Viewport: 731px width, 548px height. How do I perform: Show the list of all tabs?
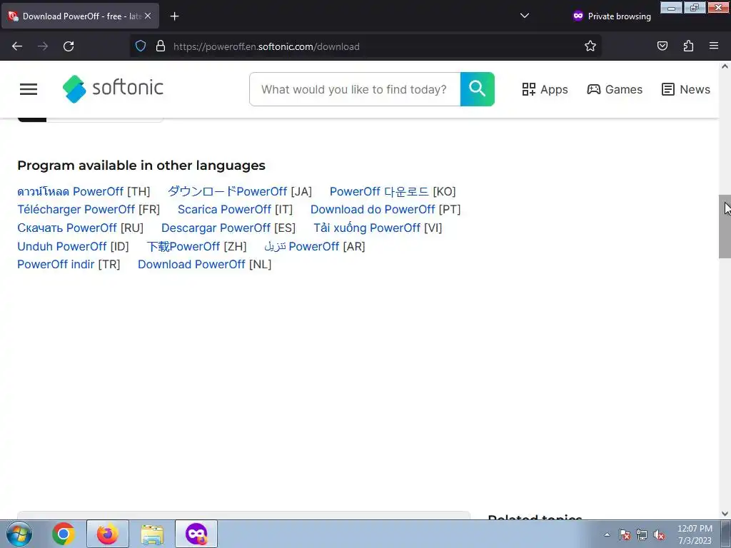tap(525, 16)
